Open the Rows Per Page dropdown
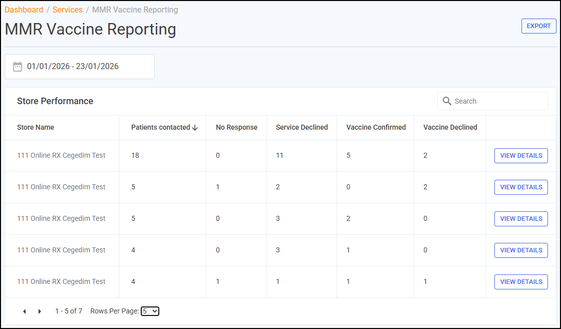The height and width of the screenshot is (329, 561). click(150, 311)
